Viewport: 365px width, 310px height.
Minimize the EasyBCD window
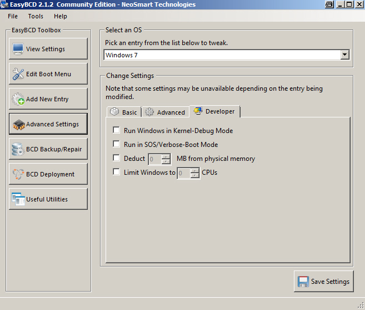[340, 4]
